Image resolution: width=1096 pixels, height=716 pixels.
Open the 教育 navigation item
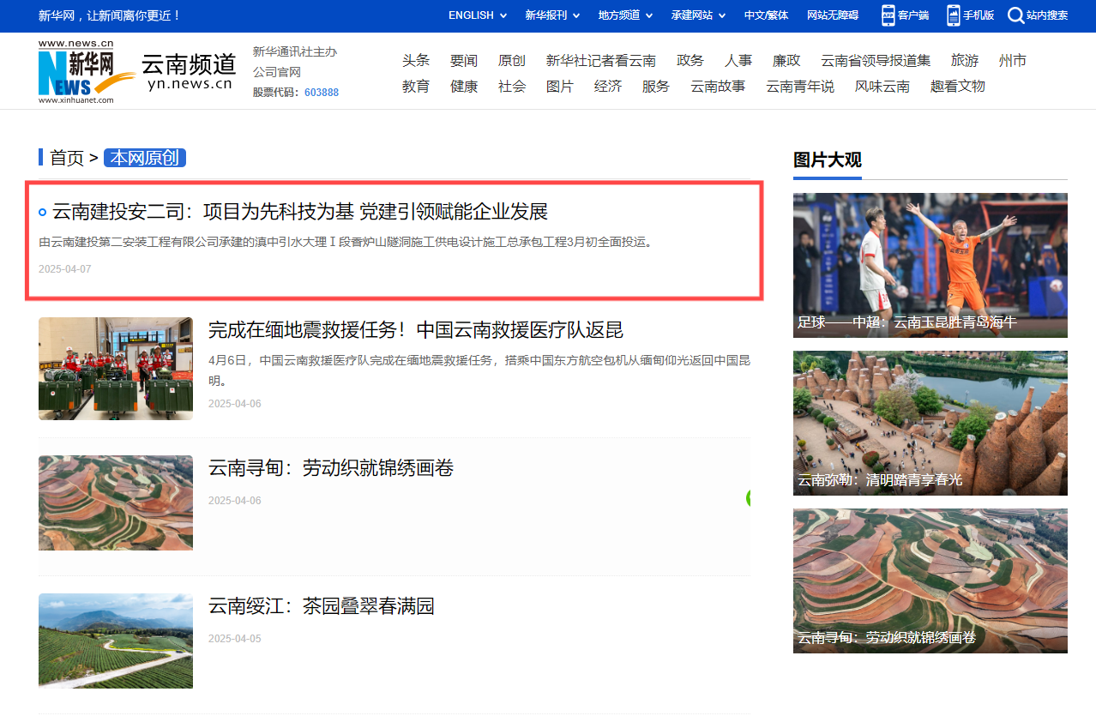(x=416, y=87)
